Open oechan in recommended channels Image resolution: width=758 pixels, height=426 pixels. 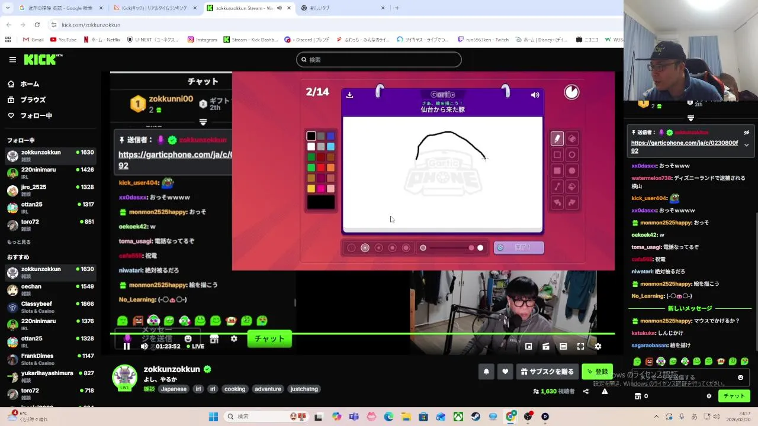pyautogui.click(x=50, y=289)
